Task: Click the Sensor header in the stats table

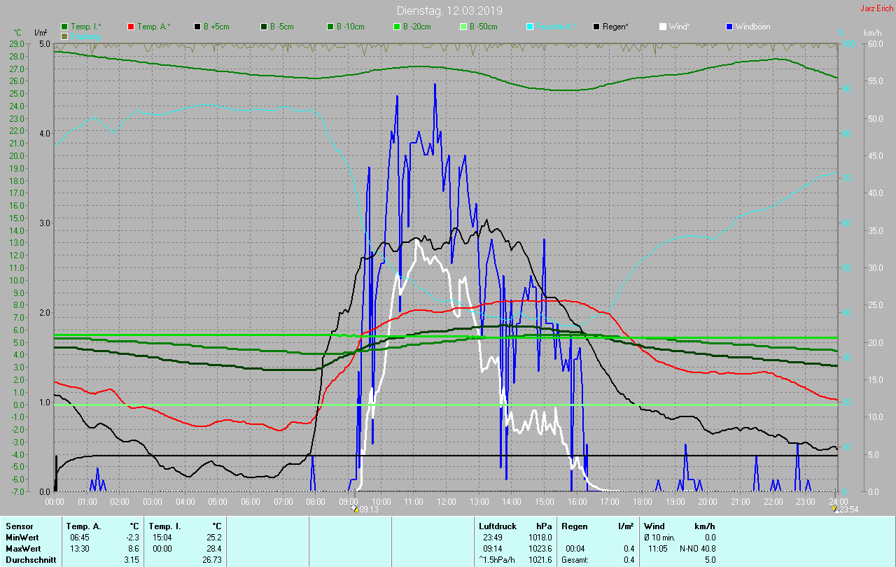Action: [18, 526]
